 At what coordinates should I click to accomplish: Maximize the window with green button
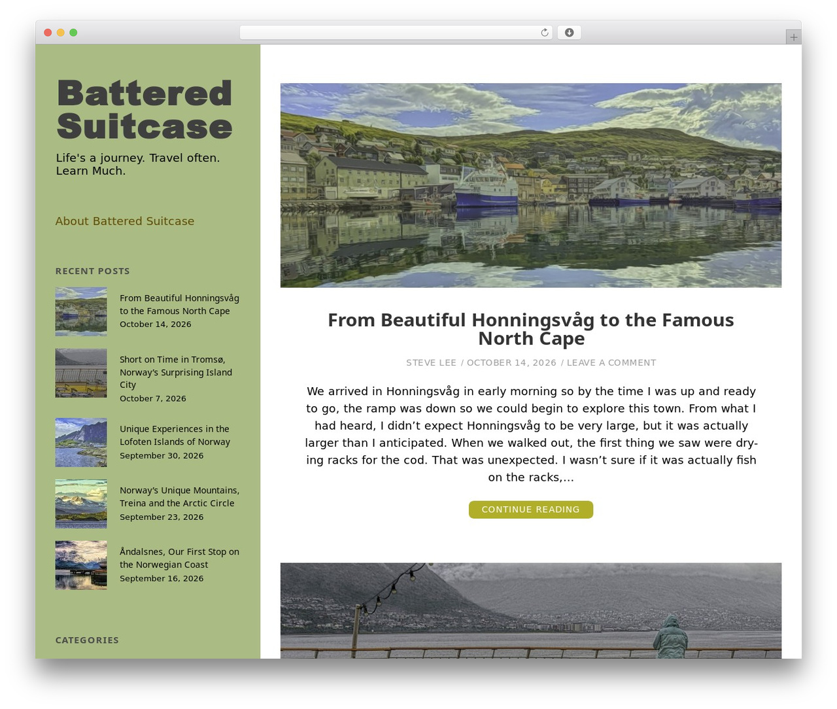73,33
